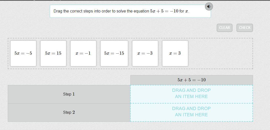Click the Step 2 drop zone
This screenshot has height=130, width=270.
191,112
